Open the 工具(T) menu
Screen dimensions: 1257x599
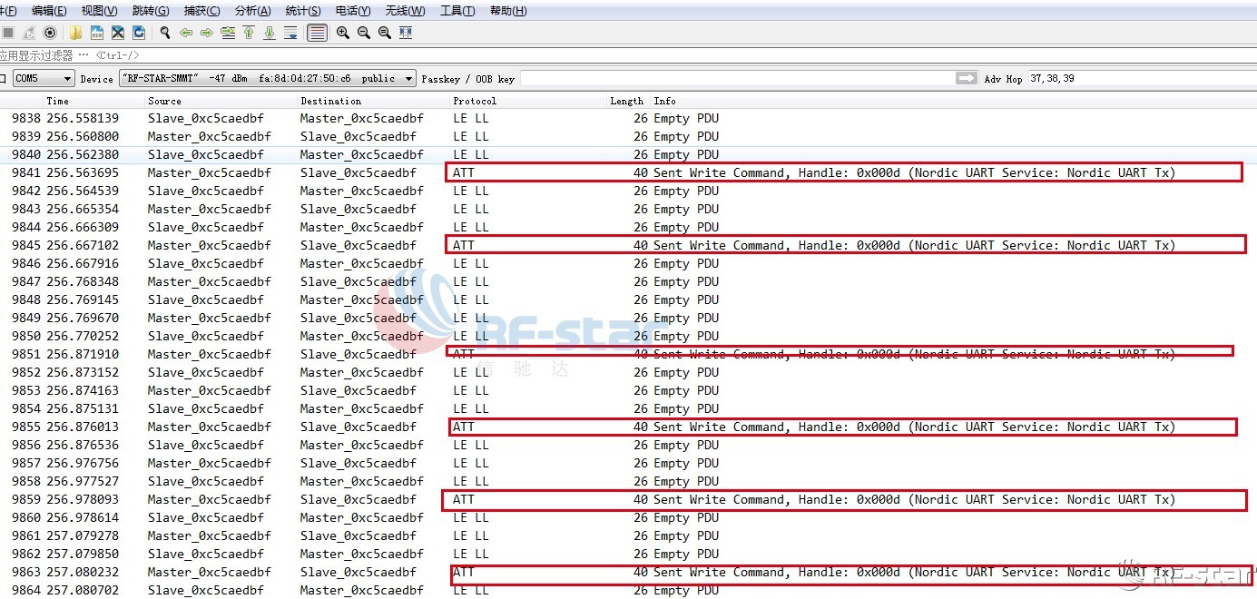(457, 11)
